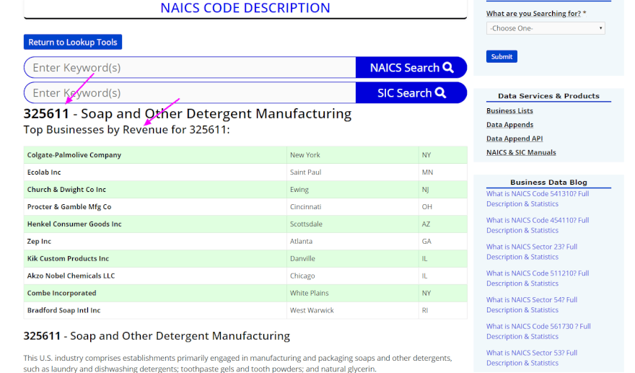
Task: View the NAICS Sector 23 blog post
Action: click(x=531, y=251)
